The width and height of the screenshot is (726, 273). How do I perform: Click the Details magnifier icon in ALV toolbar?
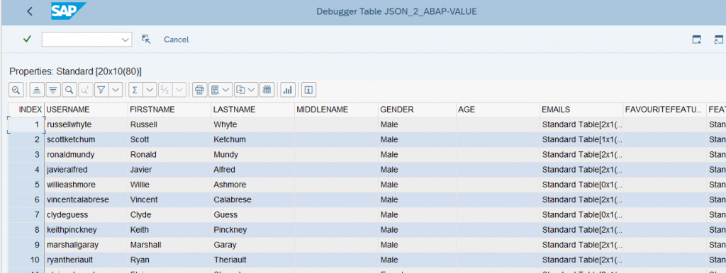pos(16,90)
